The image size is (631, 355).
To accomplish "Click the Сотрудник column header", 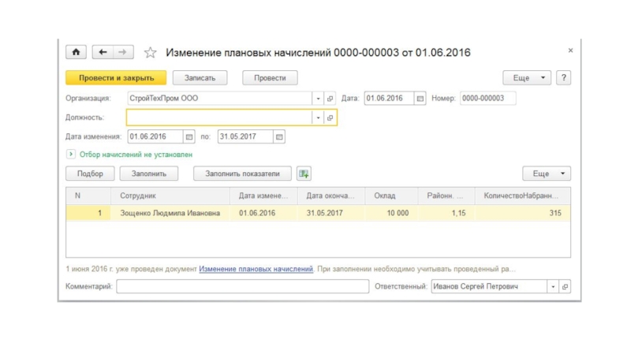I will point(170,196).
